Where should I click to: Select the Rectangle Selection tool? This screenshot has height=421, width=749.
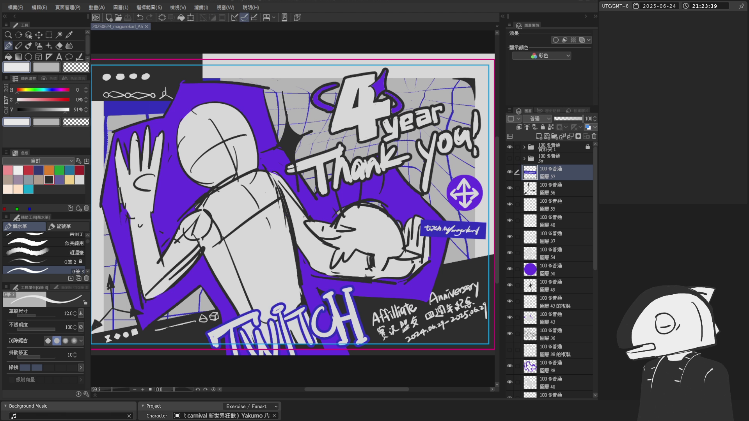coord(49,35)
